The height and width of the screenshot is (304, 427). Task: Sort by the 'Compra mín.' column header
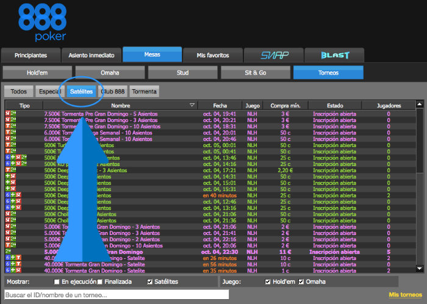point(285,106)
